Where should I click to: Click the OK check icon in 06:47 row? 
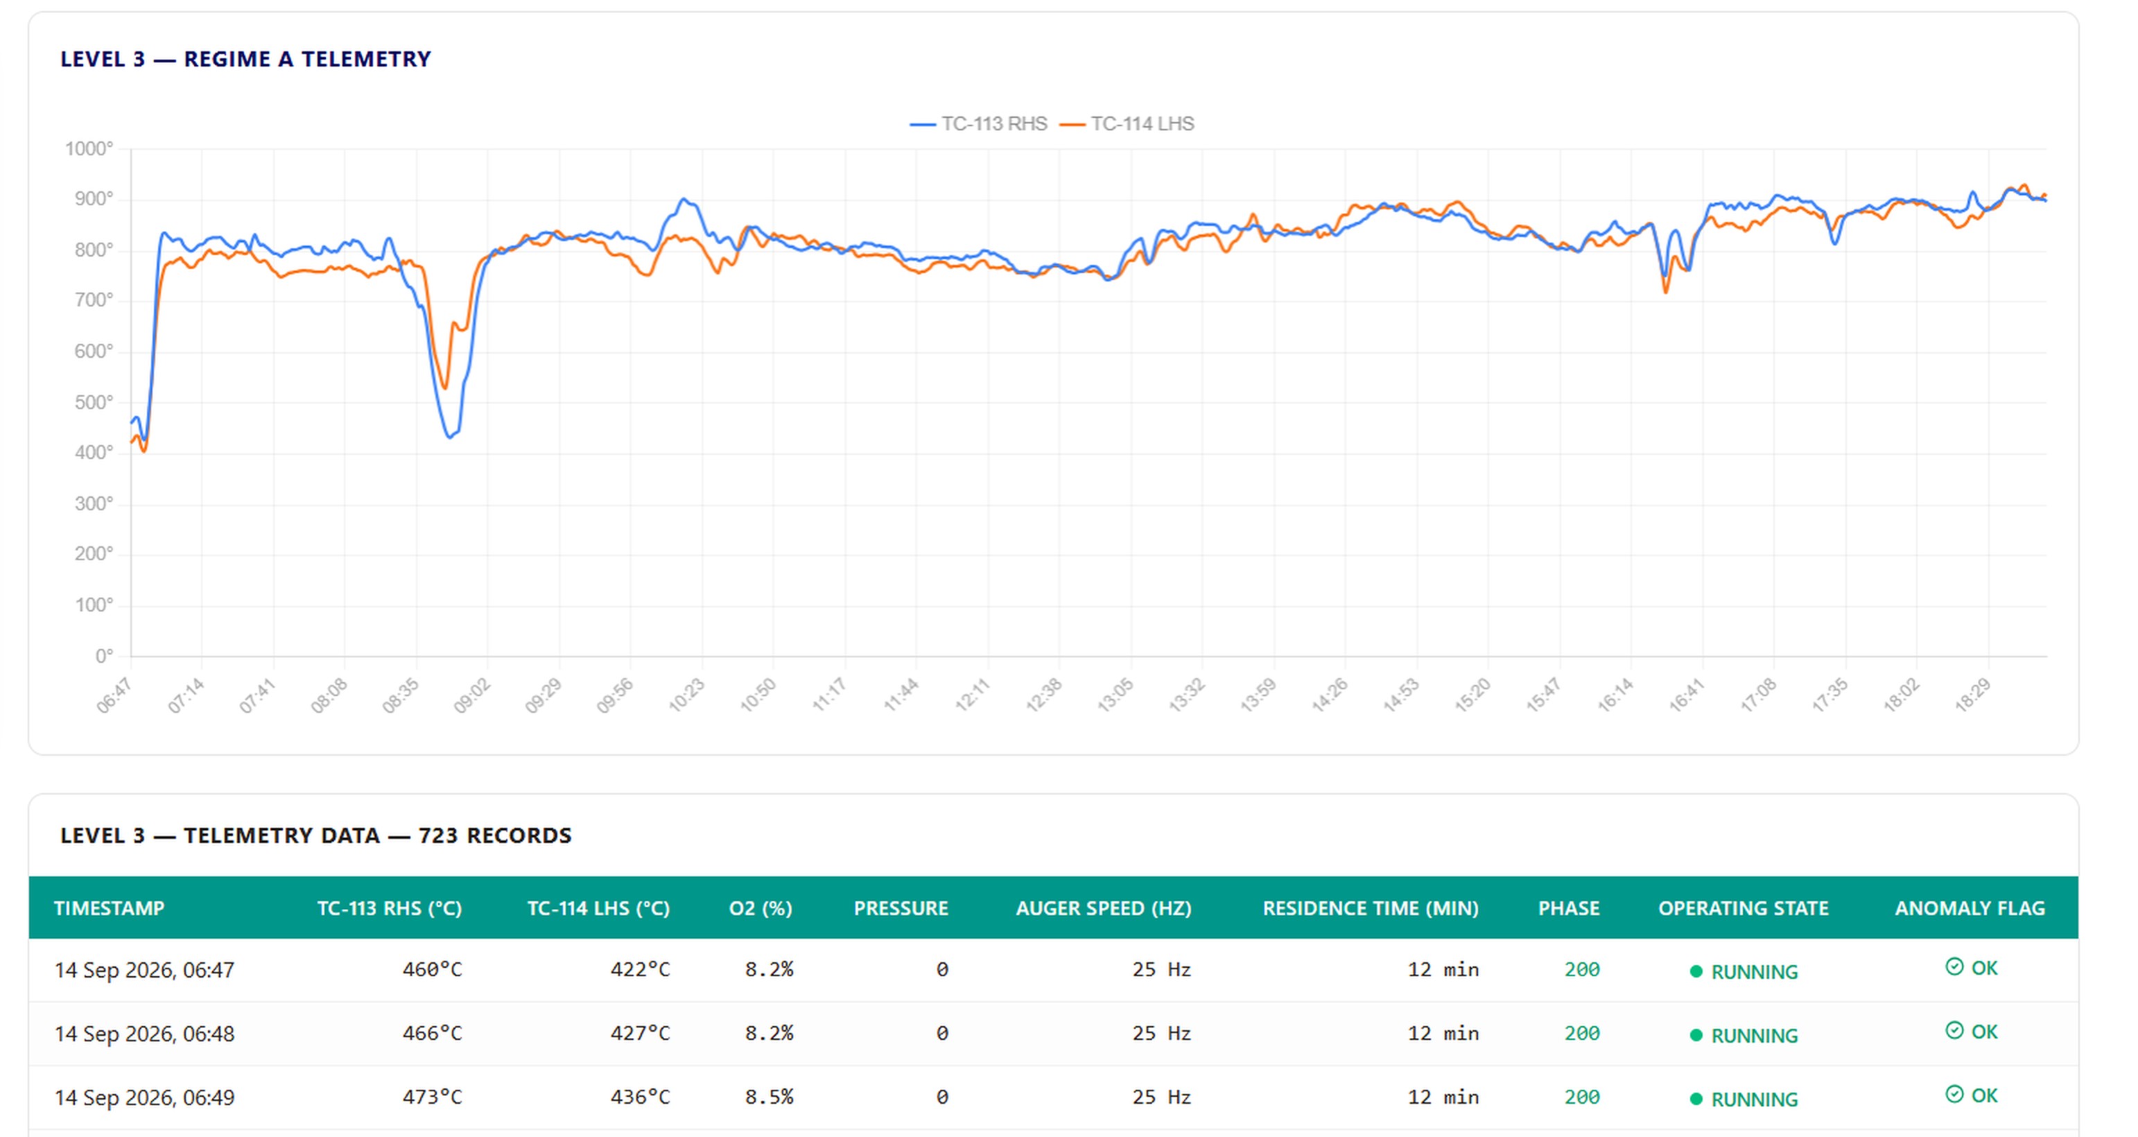point(1954,967)
